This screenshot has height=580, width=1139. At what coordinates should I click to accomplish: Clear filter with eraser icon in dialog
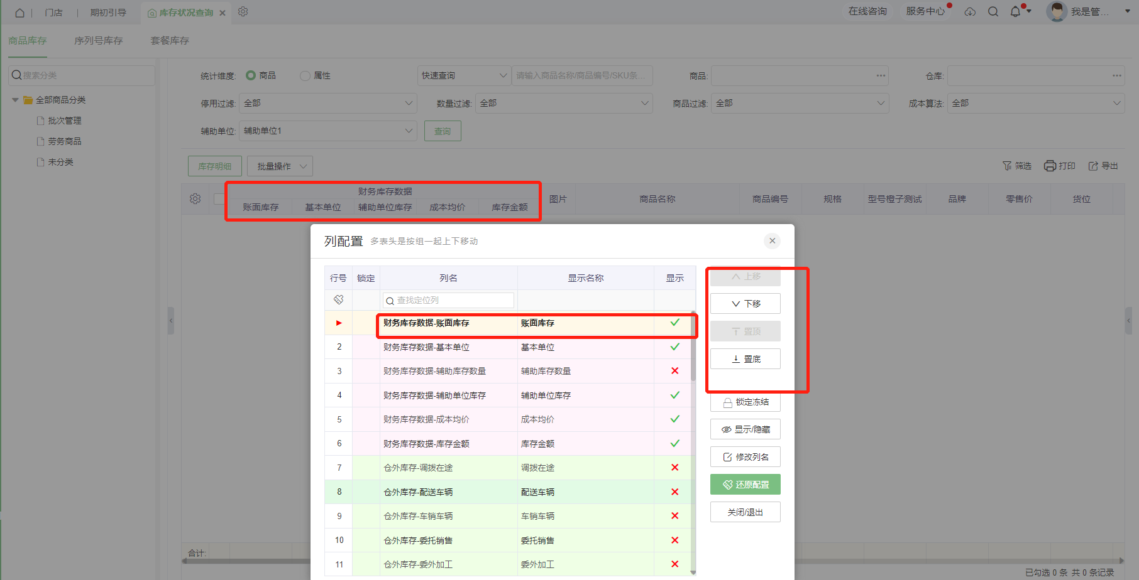[339, 300]
